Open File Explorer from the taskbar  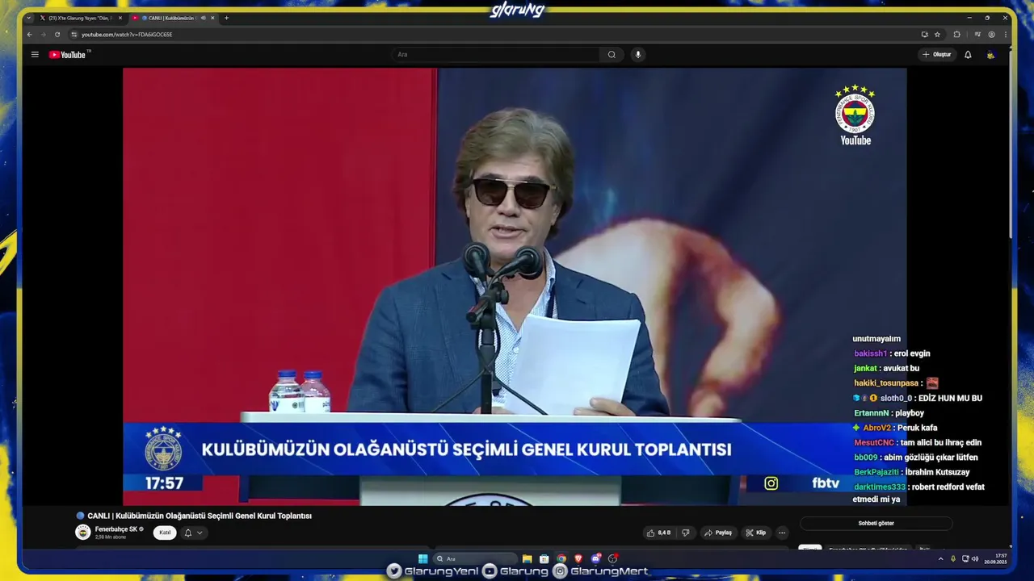pos(527,558)
